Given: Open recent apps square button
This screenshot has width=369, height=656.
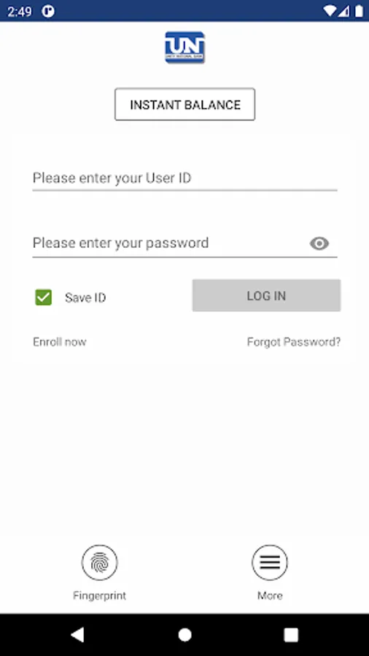Looking at the screenshot, I should pos(291,635).
